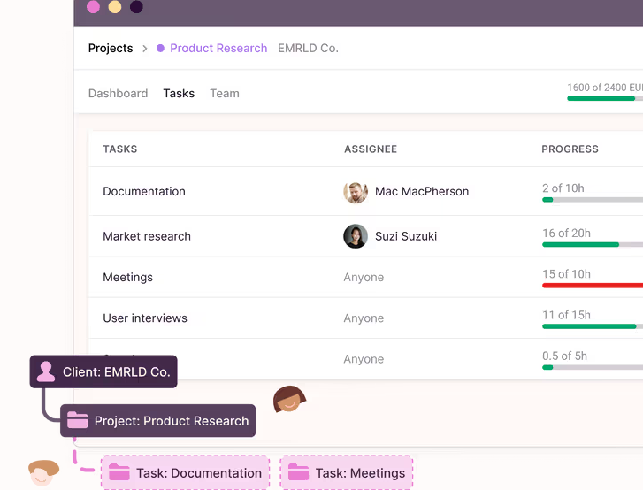Open the Market research task row
This screenshot has width=643, height=490.
coord(366,236)
